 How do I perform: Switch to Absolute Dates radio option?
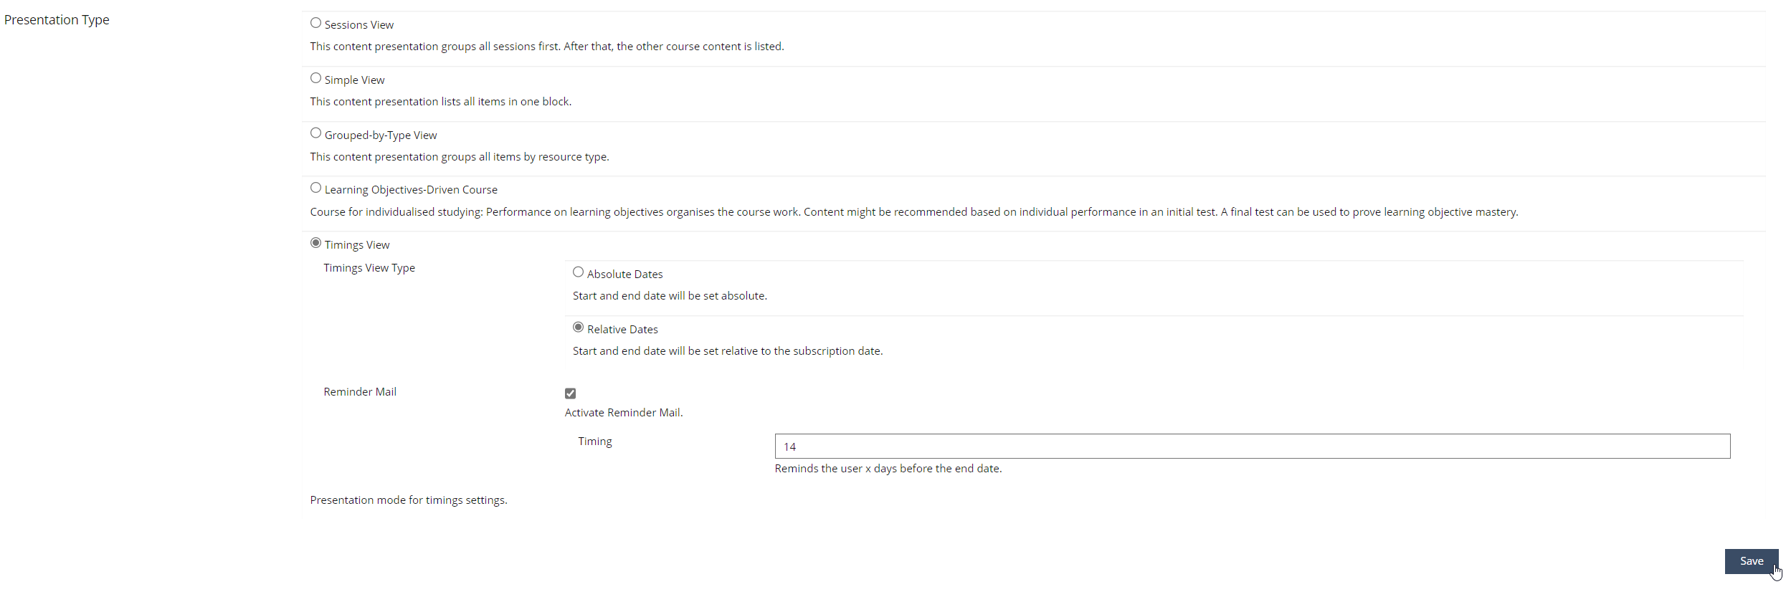pyautogui.click(x=578, y=272)
